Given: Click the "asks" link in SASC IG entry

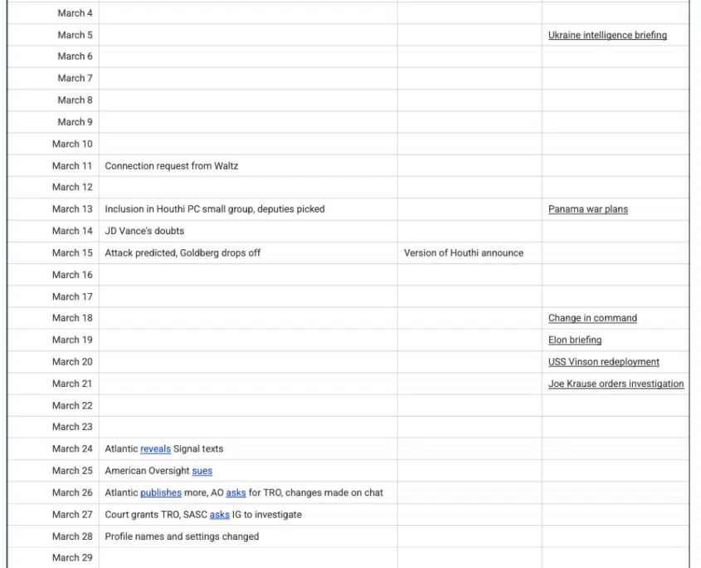Looking at the screenshot, I should pos(219,515).
